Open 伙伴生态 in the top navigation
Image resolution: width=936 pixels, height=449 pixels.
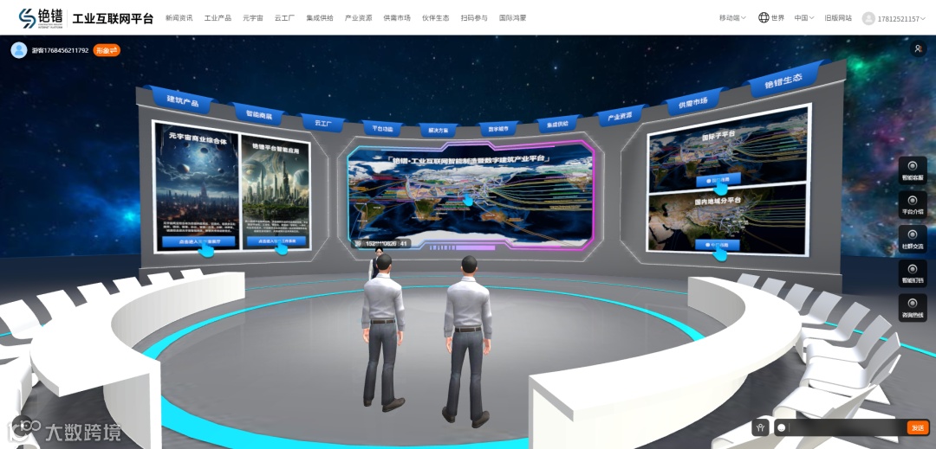pos(436,18)
